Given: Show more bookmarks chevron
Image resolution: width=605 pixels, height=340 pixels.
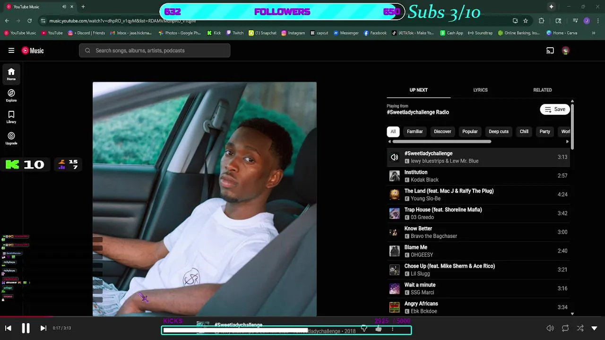Looking at the screenshot, I should pos(594,33).
